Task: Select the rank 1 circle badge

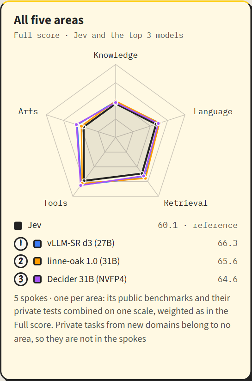Action: tap(21, 244)
